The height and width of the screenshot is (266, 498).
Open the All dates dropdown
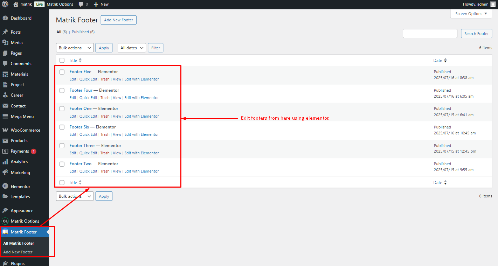point(132,48)
